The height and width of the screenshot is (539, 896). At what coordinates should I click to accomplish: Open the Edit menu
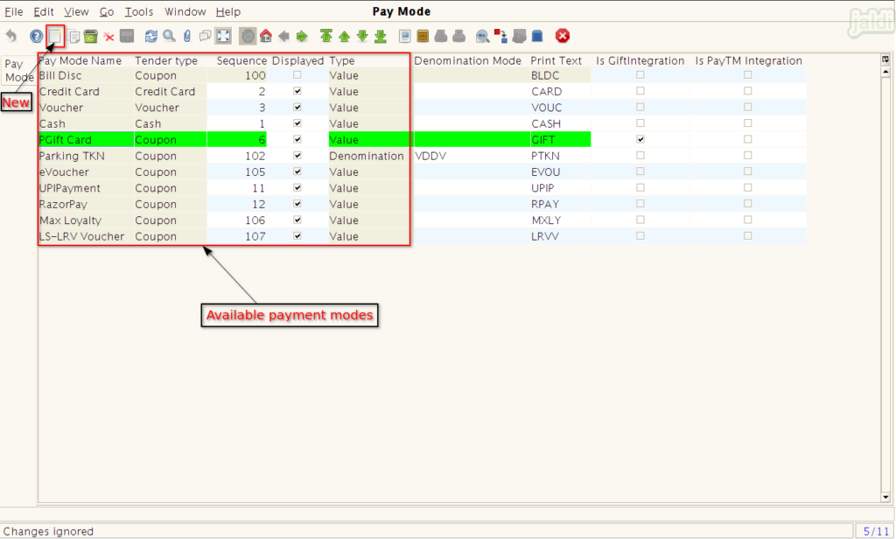pyautogui.click(x=44, y=11)
